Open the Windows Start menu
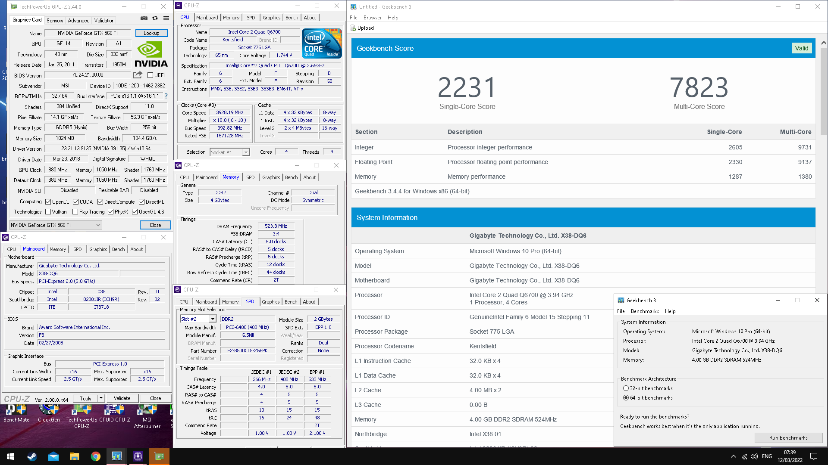The height and width of the screenshot is (465, 828). [x=10, y=456]
